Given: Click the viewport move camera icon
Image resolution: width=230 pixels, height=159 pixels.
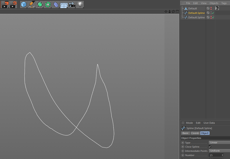Looking at the screenshot, I should 166,11.
